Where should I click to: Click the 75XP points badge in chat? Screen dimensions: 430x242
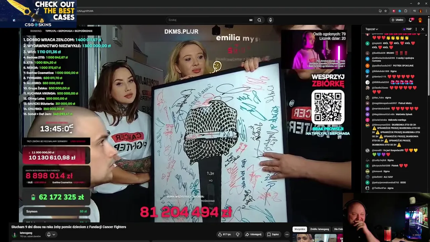point(407,29)
